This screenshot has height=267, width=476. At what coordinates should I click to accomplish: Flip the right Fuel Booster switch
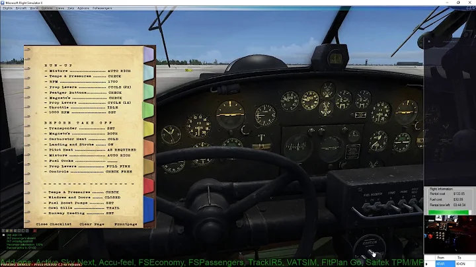(379, 206)
